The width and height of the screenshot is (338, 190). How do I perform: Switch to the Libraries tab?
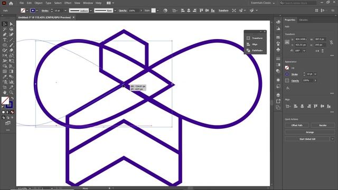303,20
